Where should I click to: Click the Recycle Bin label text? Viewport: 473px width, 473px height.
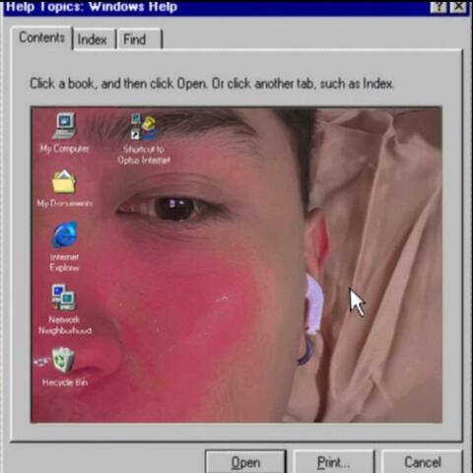(x=65, y=382)
